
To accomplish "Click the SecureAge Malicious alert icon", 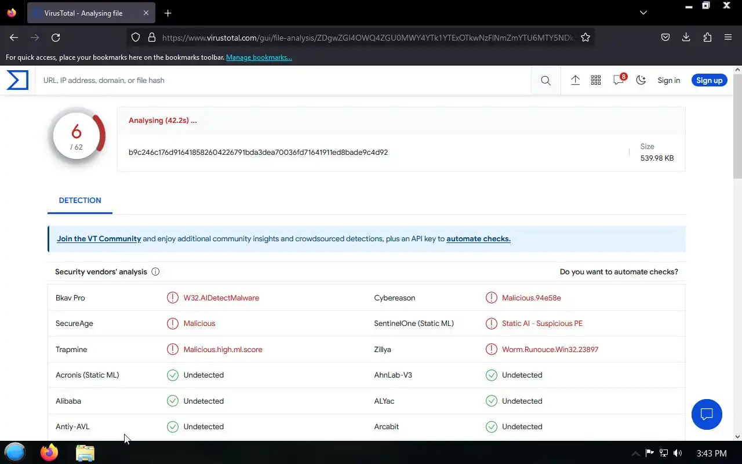I will [173, 324].
